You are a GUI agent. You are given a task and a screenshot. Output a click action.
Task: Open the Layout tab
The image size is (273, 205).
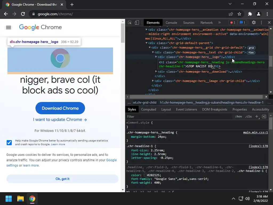166,109
